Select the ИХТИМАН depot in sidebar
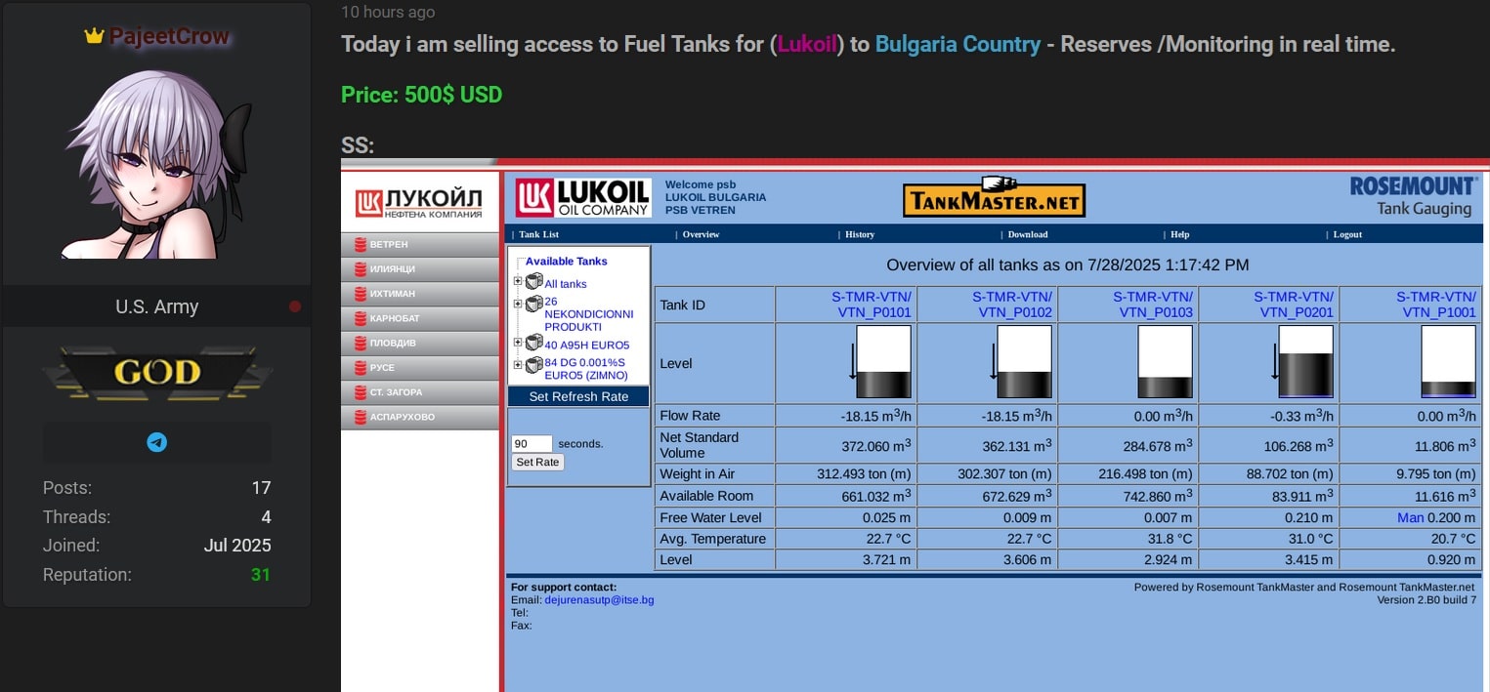Viewport: 1490px width, 692px height. 420,294
